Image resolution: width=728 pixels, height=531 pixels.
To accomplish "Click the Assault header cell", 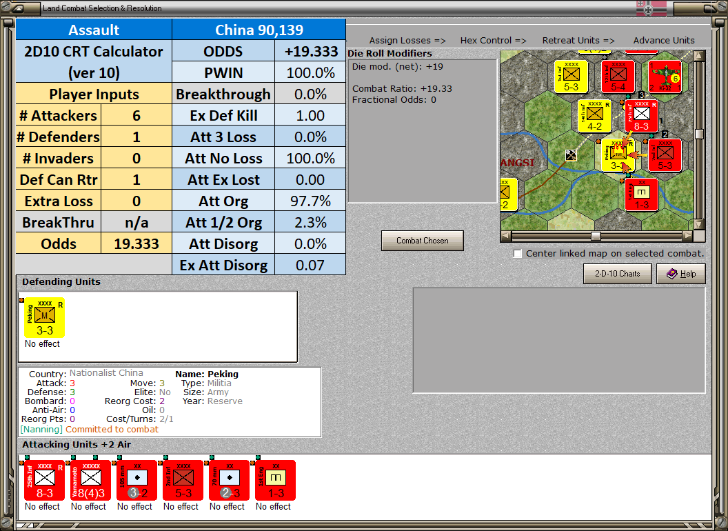I will [94, 30].
